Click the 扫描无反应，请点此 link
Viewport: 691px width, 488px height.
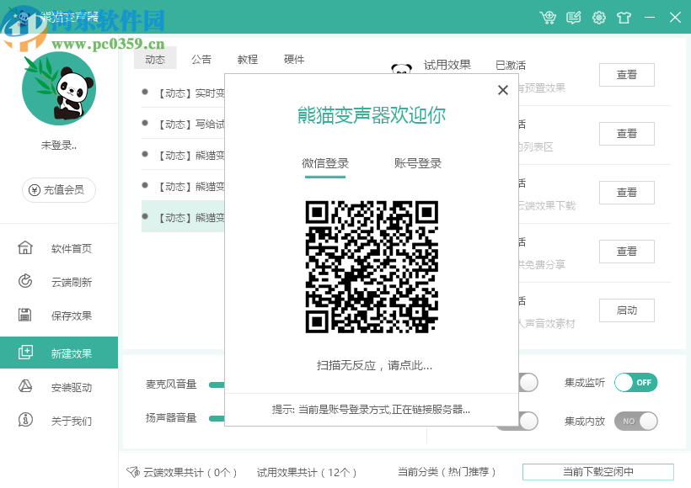[374, 365]
